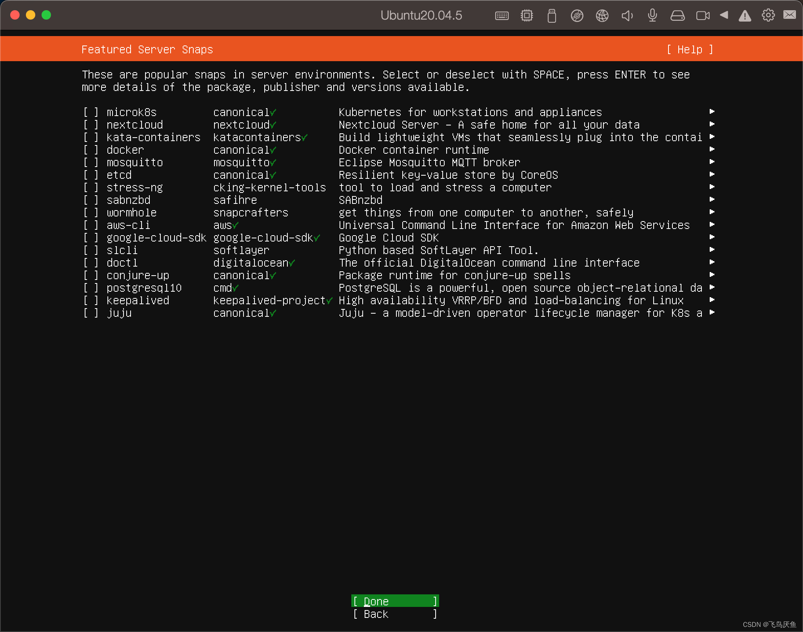Select the juju snap checkbox
Image resolution: width=803 pixels, height=632 pixels.
(x=91, y=313)
